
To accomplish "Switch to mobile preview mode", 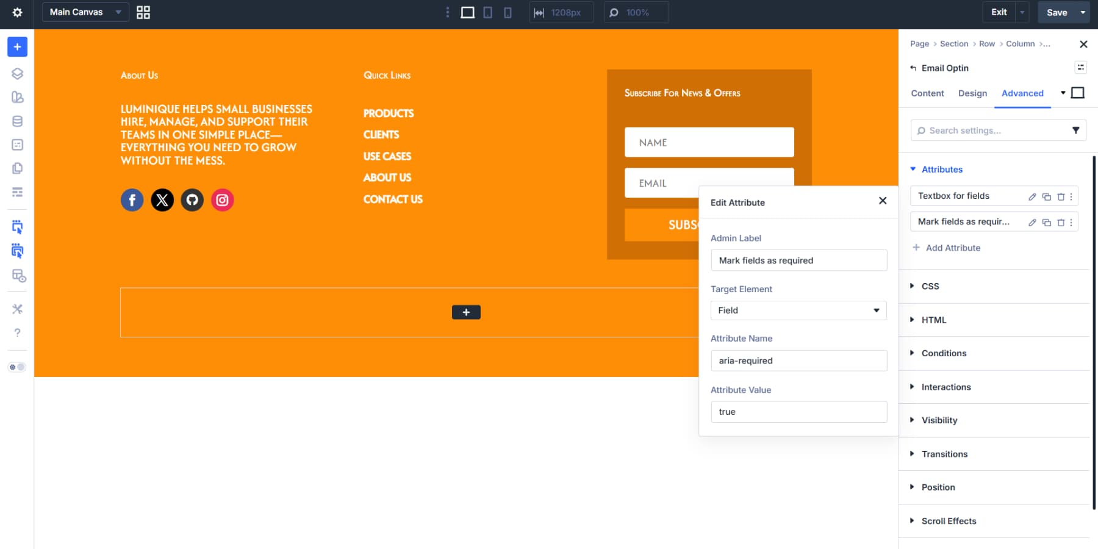I will [508, 12].
